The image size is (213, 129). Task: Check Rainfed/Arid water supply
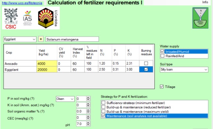(162, 56)
